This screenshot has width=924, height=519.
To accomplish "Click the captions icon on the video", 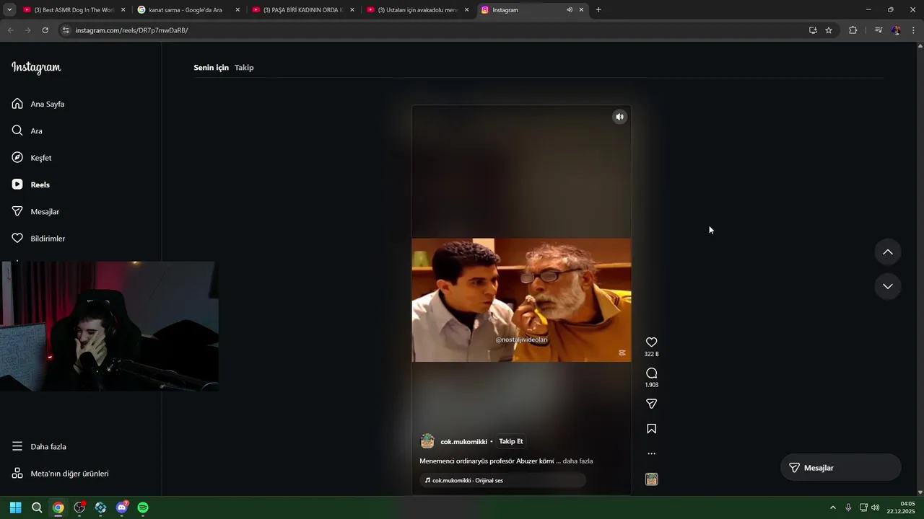I will click(x=622, y=353).
